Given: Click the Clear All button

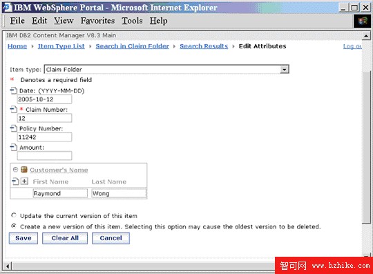Looking at the screenshot, I should 65,238.
